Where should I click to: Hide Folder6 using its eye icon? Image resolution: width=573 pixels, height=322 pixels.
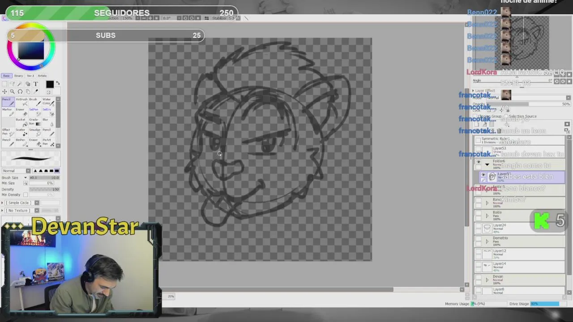pos(479,162)
